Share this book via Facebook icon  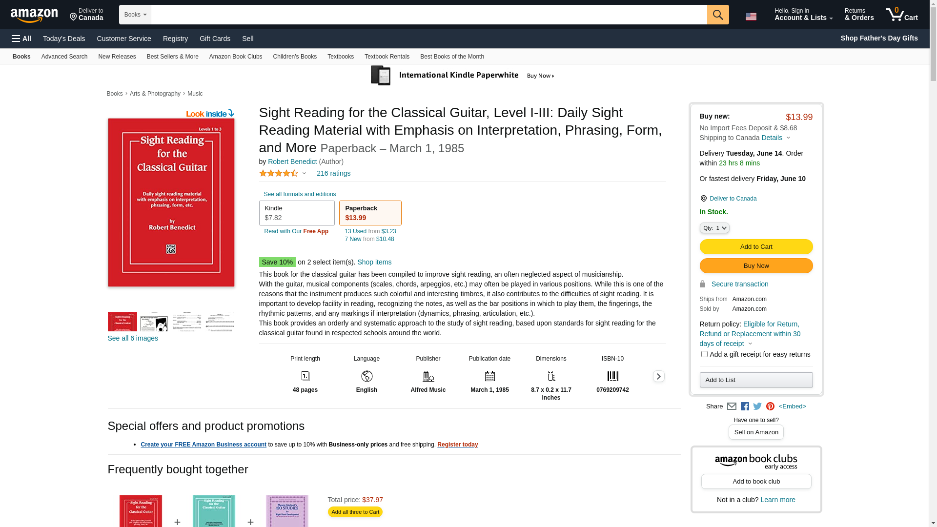coord(745,406)
